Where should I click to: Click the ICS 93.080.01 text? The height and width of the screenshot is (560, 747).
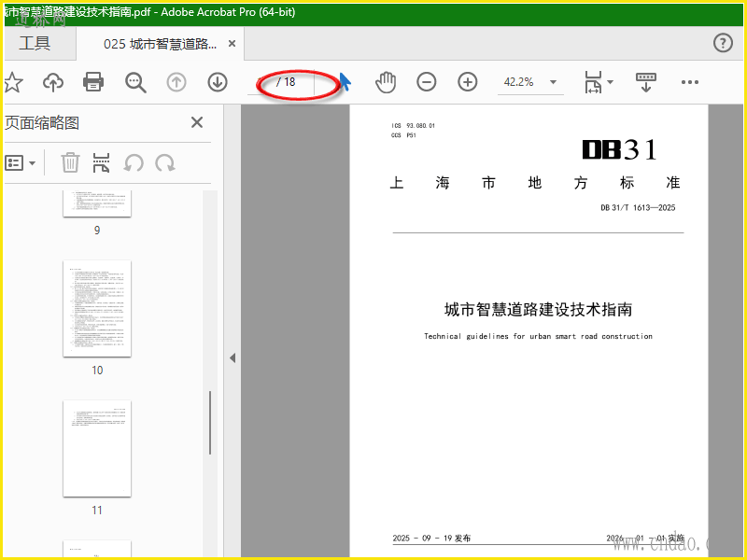pos(413,126)
